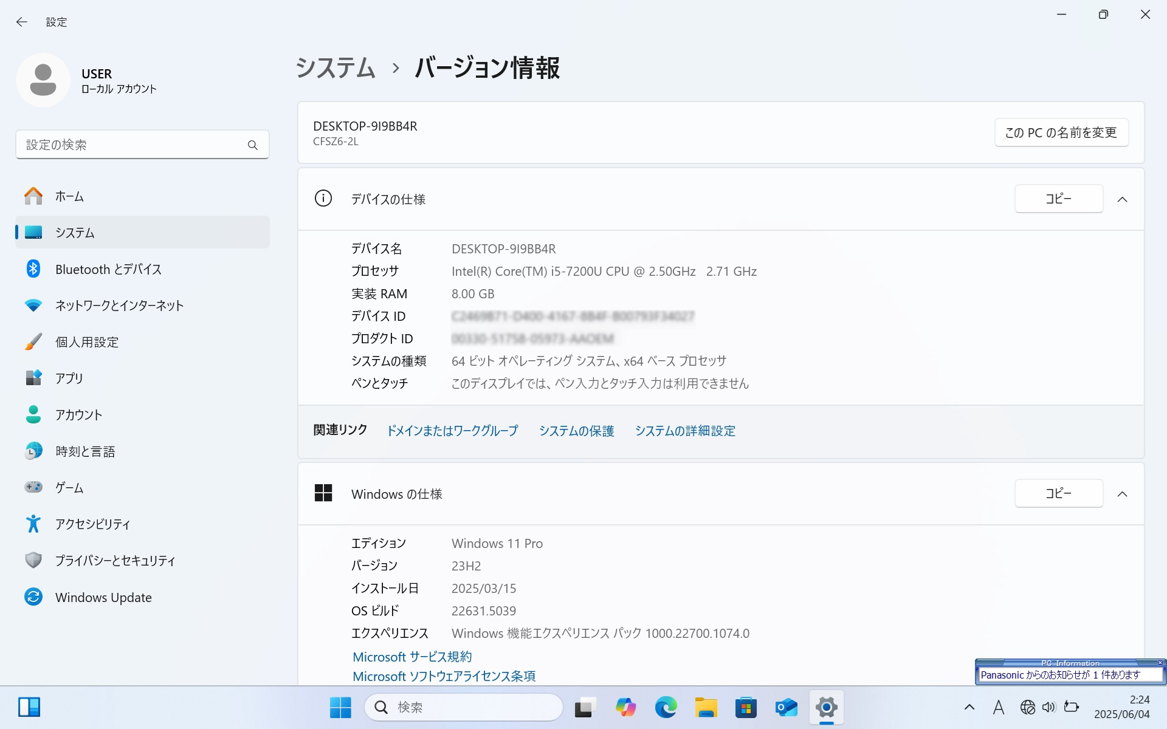The height and width of the screenshot is (729, 1167).
Task: Open Microsoft Store from the taskbar
Action: pos(746,707)
